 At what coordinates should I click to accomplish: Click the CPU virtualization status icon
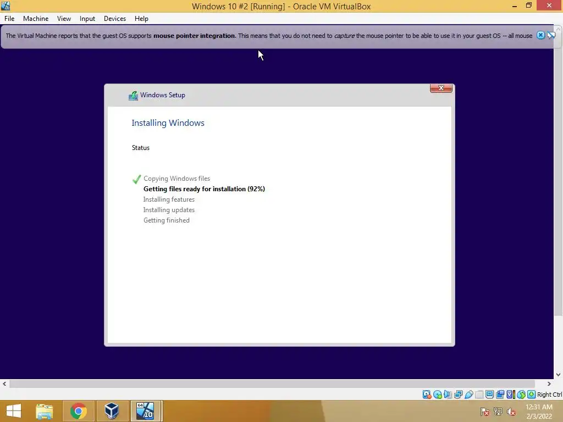tap(510, 395)
